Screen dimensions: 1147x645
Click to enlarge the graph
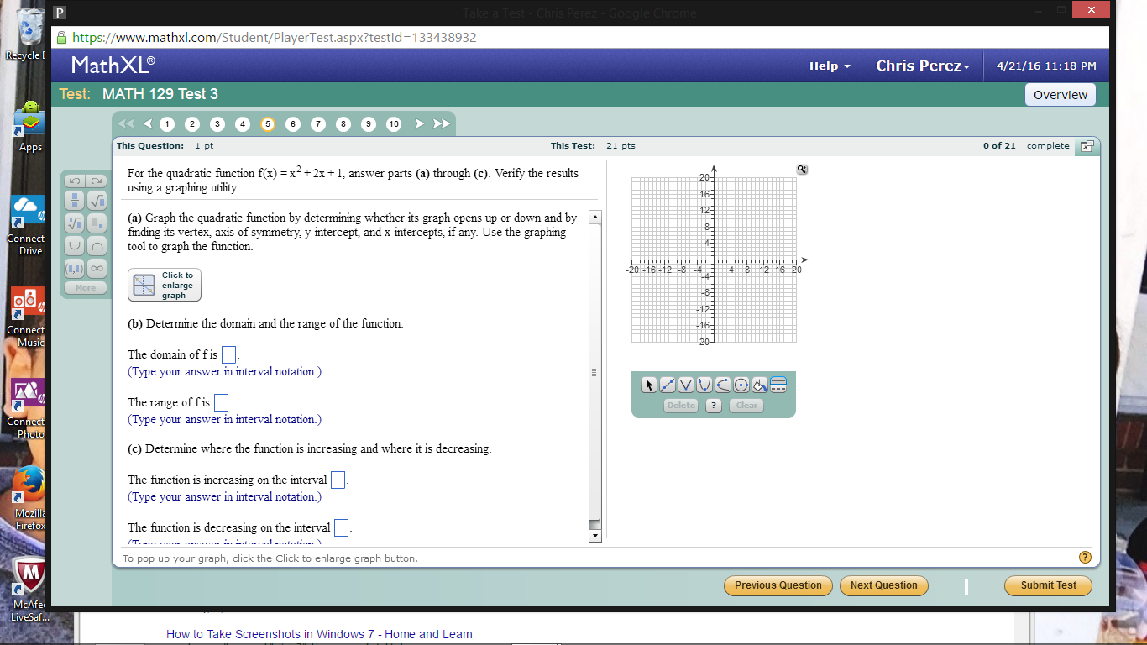164,284
